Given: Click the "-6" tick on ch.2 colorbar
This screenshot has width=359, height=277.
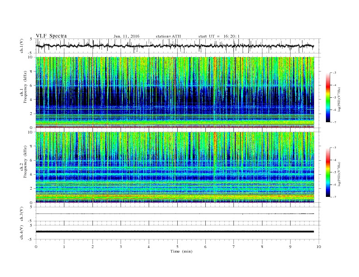Looking at the screenshot, I should coord(335,185).
